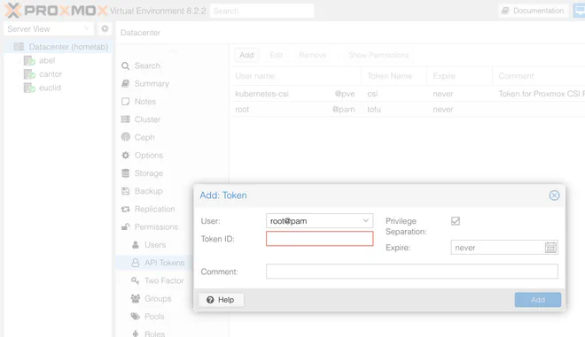
Task: Click the Edit toolbar button
Action: [x=276, y=55]
